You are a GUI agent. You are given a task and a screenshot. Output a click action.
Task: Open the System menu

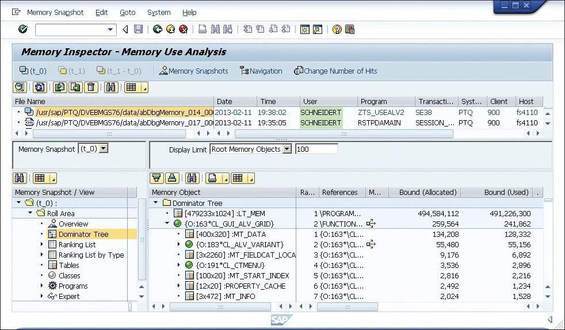pos(159,13)
